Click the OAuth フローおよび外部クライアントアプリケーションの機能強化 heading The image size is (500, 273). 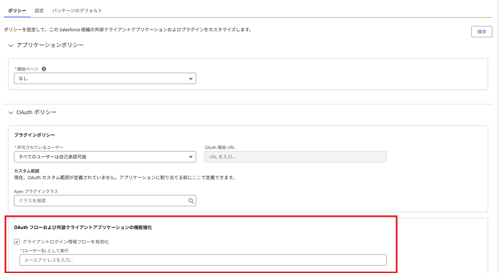[83, 227]
